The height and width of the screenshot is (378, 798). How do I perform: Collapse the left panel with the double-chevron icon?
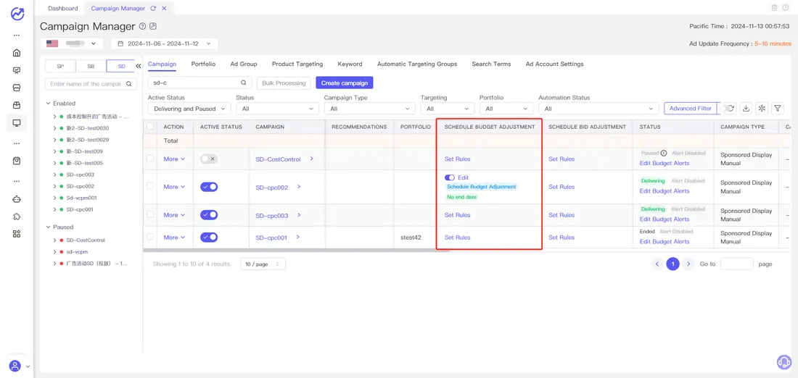coord(138,66)
